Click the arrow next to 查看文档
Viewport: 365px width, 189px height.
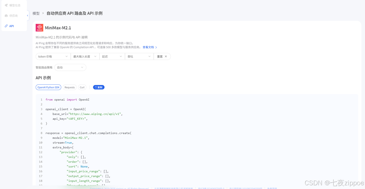click(156, 47)
